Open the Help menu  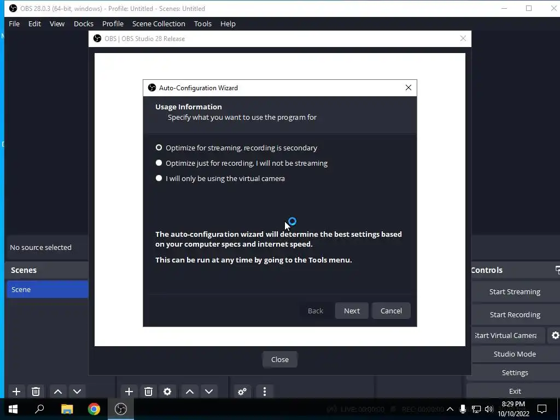228,24
